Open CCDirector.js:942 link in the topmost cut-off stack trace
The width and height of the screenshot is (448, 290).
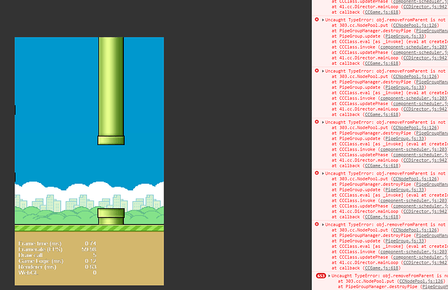point(425,6)
